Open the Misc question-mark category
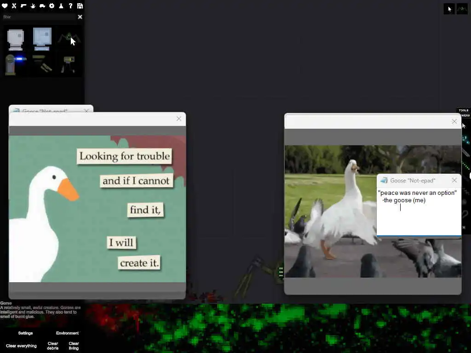Viewport: 471px width, 353px height. coord(70,6)
